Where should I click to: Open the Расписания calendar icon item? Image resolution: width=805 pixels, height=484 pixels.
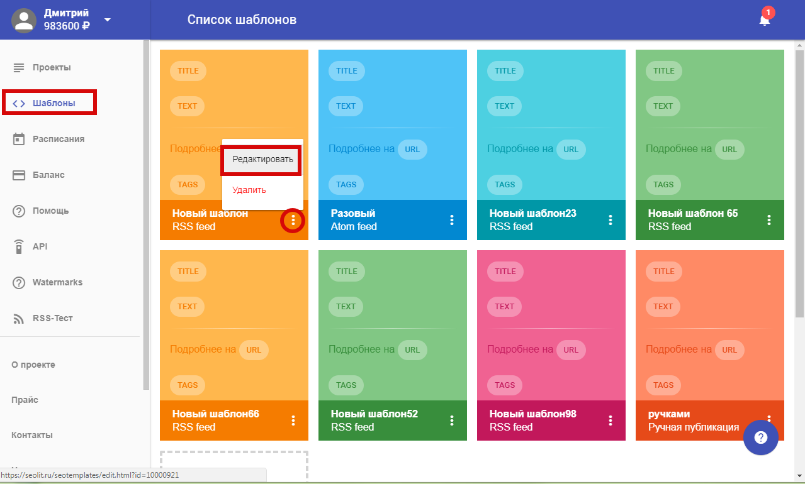point(19,139)
